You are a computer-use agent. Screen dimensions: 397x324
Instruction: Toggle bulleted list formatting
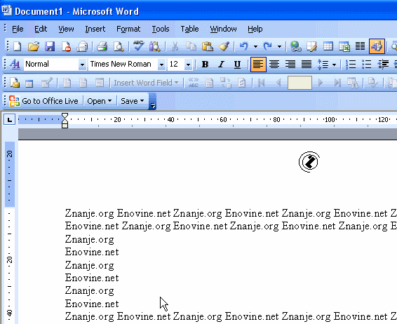[367, 65]
